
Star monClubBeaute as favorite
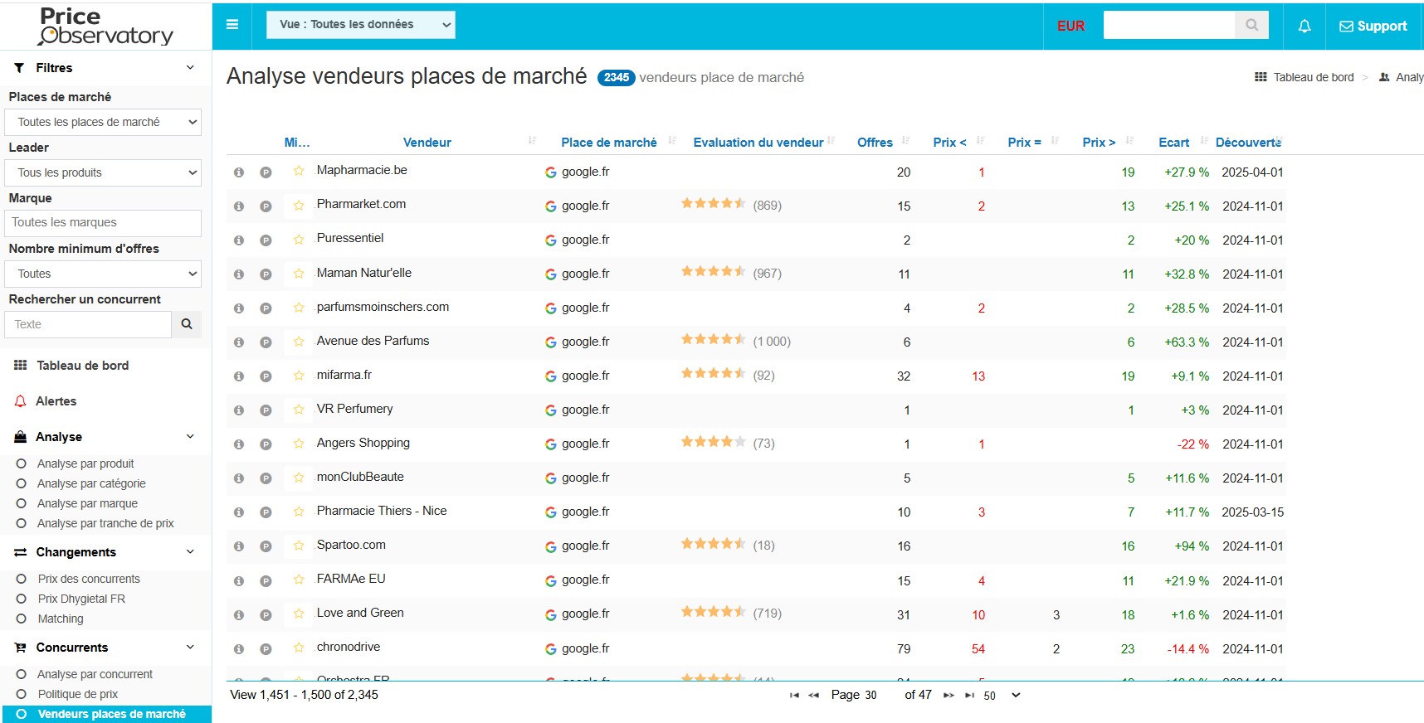pyautogui.click(x=299, y=478)
